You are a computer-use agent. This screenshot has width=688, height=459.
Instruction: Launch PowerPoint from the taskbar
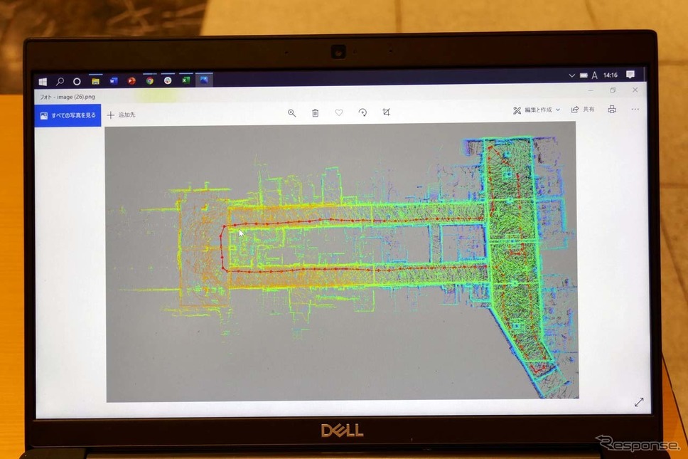131,81
